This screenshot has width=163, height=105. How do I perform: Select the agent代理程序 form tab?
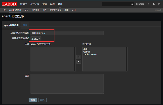pos(11,25)
